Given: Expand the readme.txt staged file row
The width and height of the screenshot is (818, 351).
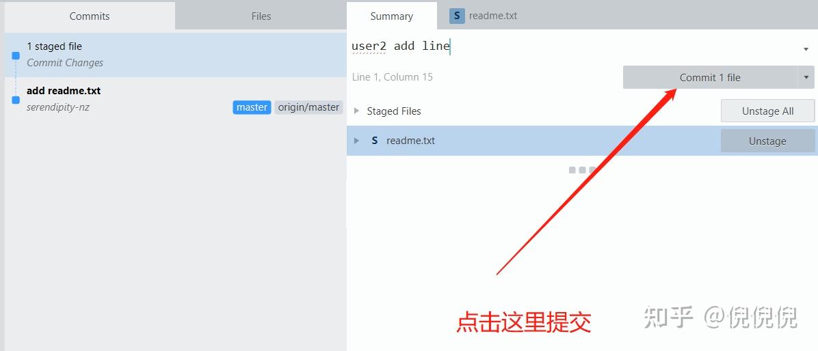Looking at the screenshot, I should tap(357, 141).
